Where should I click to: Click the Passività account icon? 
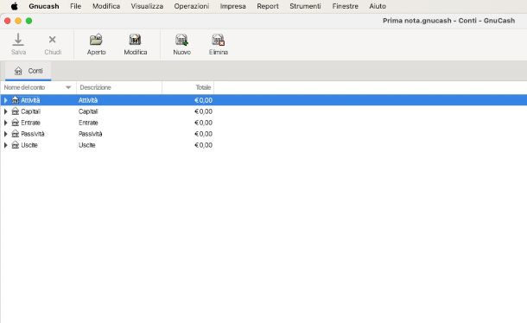[16, 134]
